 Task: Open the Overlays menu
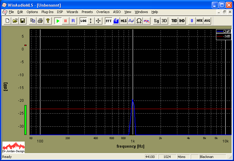click(103, 12)
